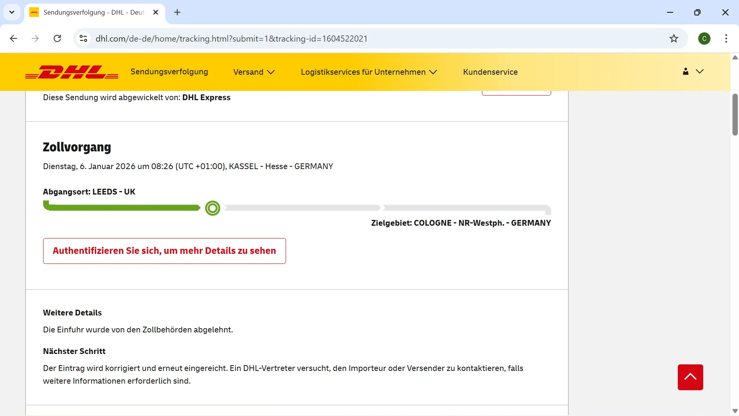Open the site information icon in address bar
This screenshot has width=739, height=416.
[83, 39]
